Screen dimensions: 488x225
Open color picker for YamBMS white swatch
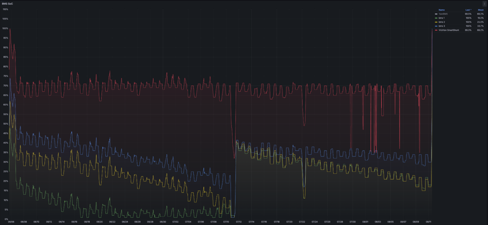pos(436,14)
